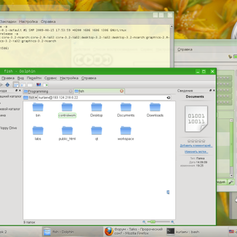Image resolution: width=237 pixels, height=237 pixels.
Task: Clear the location bar with arrow icon
Action: (168, 98)
